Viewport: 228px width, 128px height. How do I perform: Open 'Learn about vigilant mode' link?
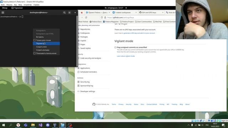[x=126, y=56]
